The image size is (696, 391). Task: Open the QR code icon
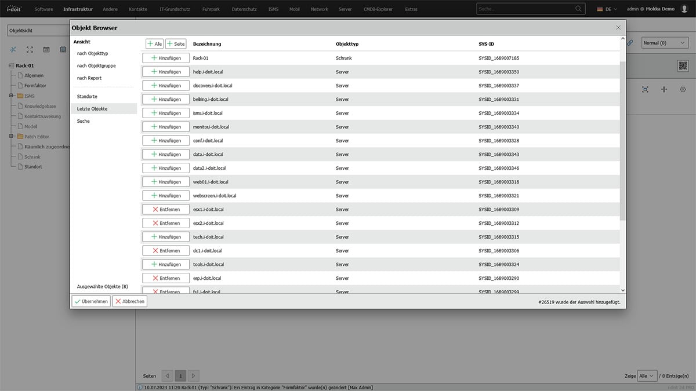tap(683, 66)
